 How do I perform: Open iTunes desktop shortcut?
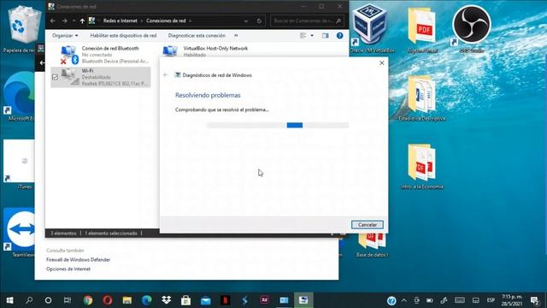[19, 165]
